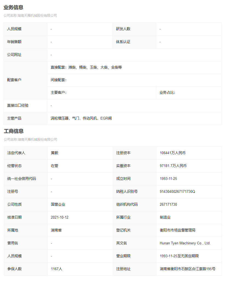
Task: Click the 经营状态 label cell
Action: [25, 166]
